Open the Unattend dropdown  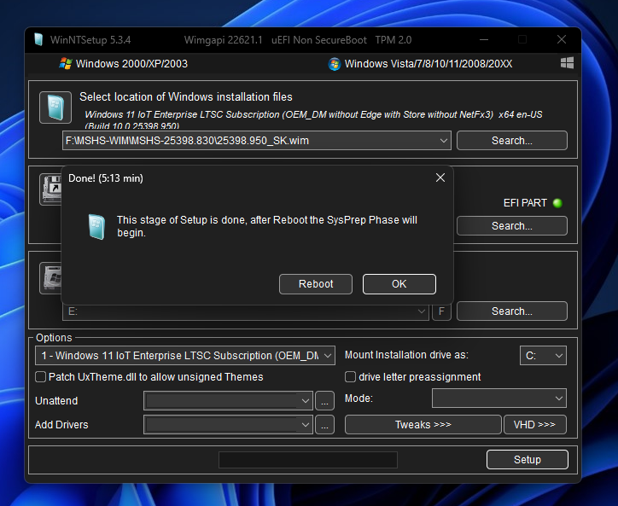228,401
